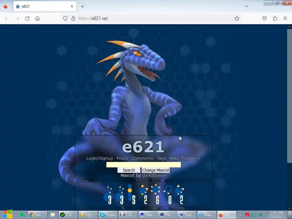Image resolution: width=292 pixels, height=219 pixels.
Task: Close the e621 tab
Action: click(72, 6)
